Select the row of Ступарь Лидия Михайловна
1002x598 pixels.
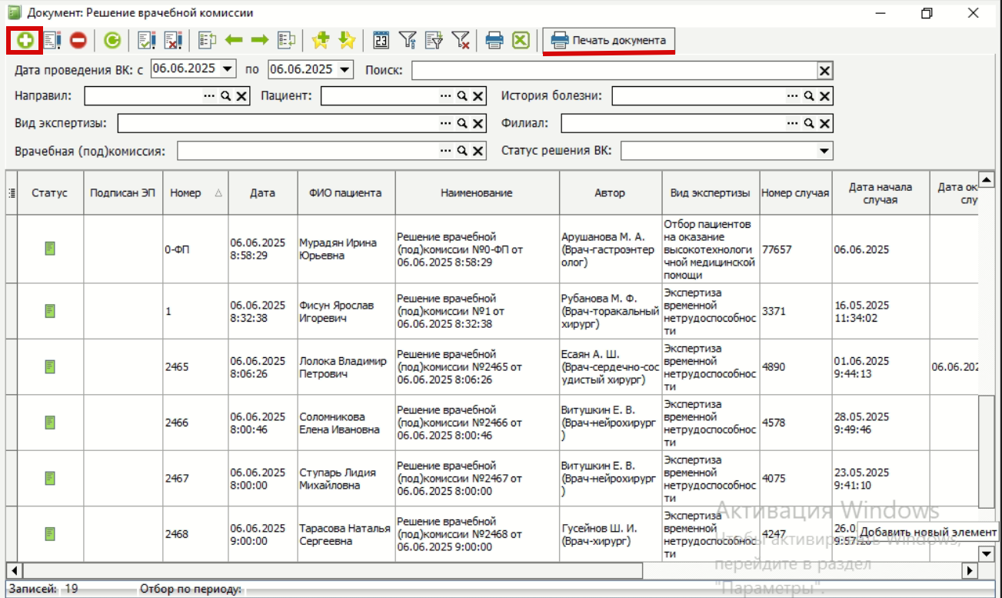(492, 478)
